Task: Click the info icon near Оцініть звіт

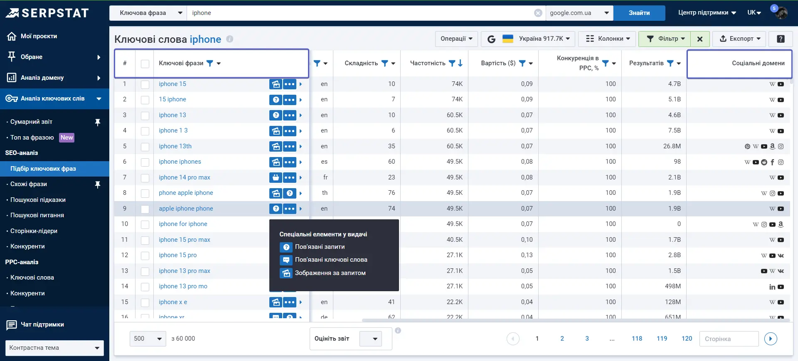Action: (x=398, y=331)
